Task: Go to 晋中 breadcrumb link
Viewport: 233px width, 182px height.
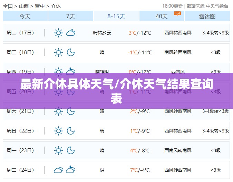Action: (40, 6)
